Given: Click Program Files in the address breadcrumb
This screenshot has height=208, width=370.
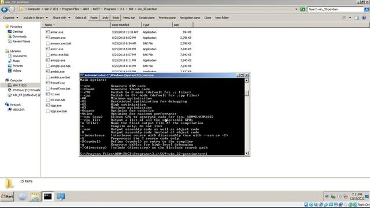Looking at the screenshot, I should (x=71, y=9).
